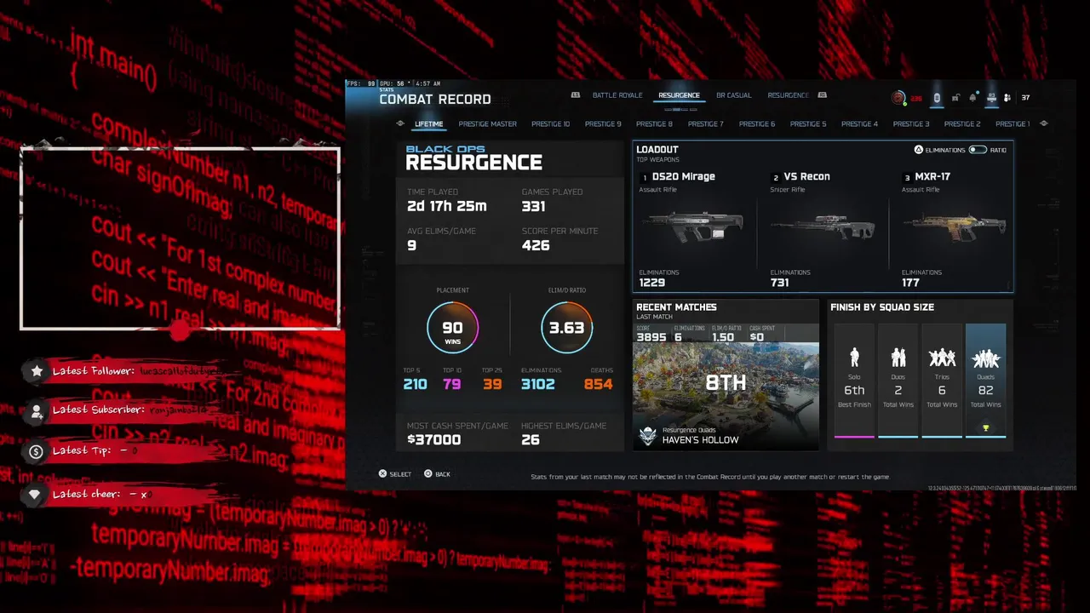Image resolution: width=1090 pixels, height=613 pixels.
Task: Click the L1 bumper icon before Battle Royale
Action: (x=576, y=95)
